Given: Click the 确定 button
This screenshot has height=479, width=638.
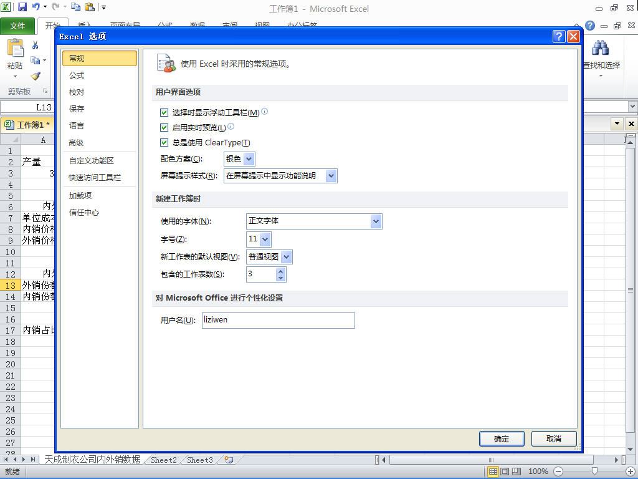Looking at the screenshot, I should pyautogui.click(x=502, y=438).
